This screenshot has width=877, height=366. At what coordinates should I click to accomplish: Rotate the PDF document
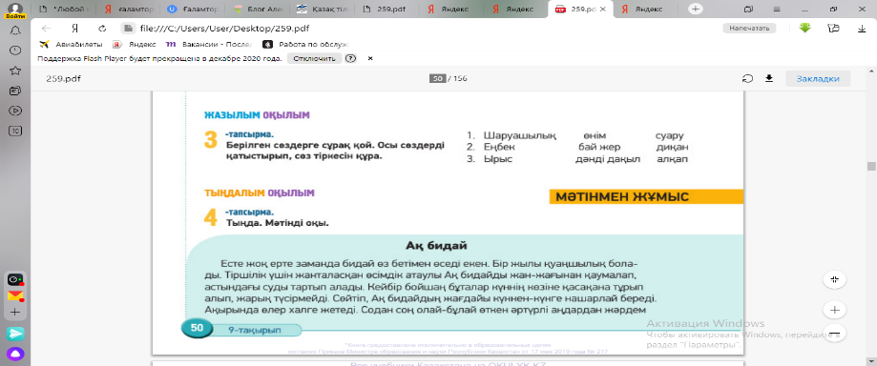748,79
